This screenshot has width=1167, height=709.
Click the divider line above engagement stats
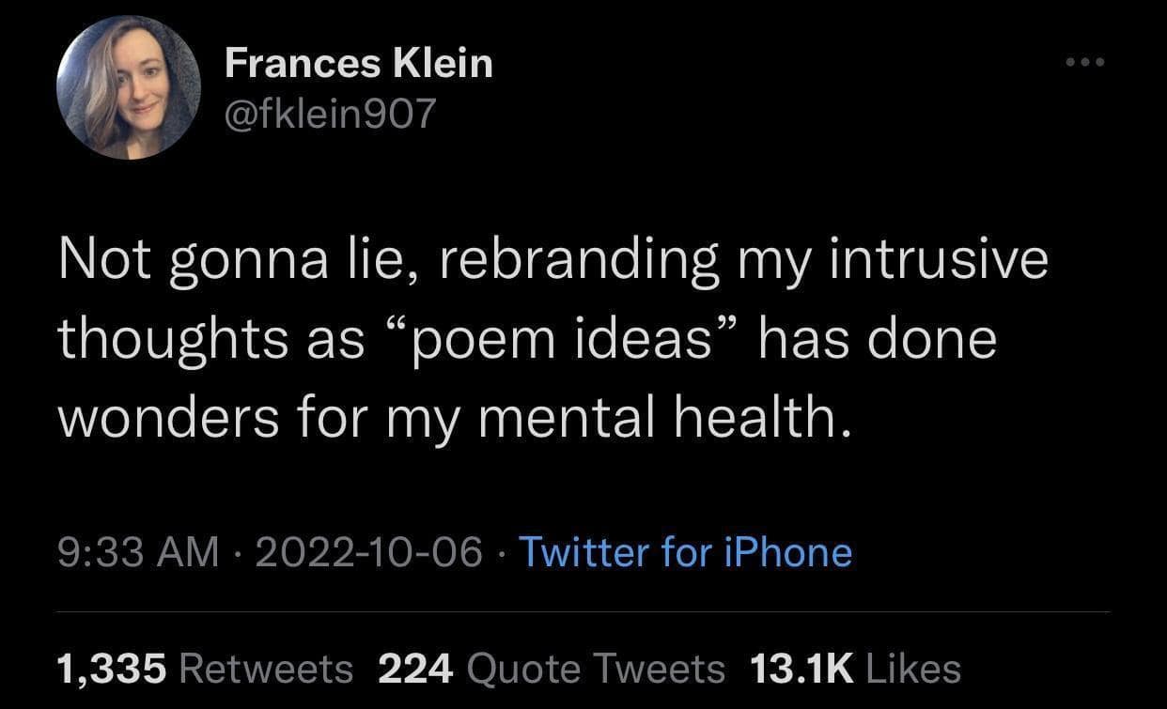click(583, 612)
